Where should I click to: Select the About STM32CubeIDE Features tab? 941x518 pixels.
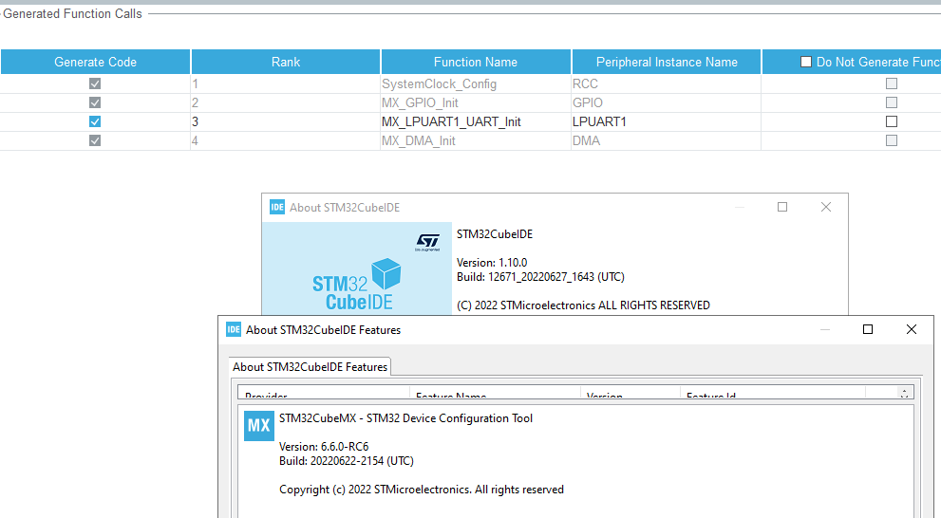pyautogui.click(x=311, y=367)
